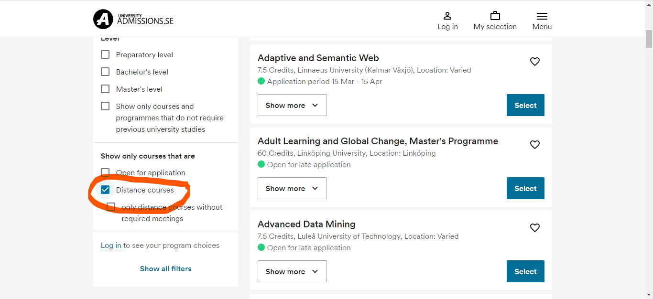Click Select for Adaptive and Semantic Web

[x=525, y=105]
